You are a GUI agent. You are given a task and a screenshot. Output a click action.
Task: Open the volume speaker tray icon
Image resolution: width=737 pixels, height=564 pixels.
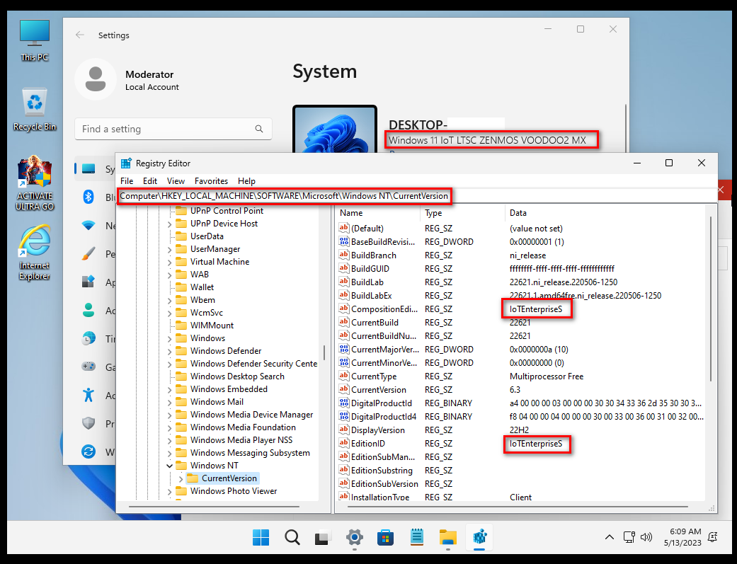[647, 536]
